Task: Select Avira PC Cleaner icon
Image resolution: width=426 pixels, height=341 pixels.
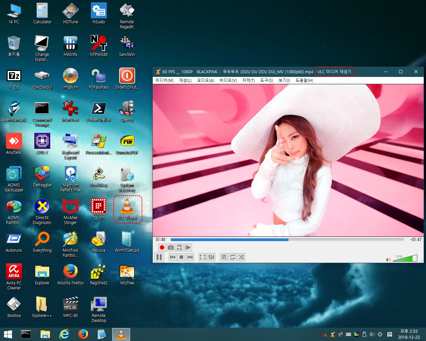Action: [x=14, y=277]
